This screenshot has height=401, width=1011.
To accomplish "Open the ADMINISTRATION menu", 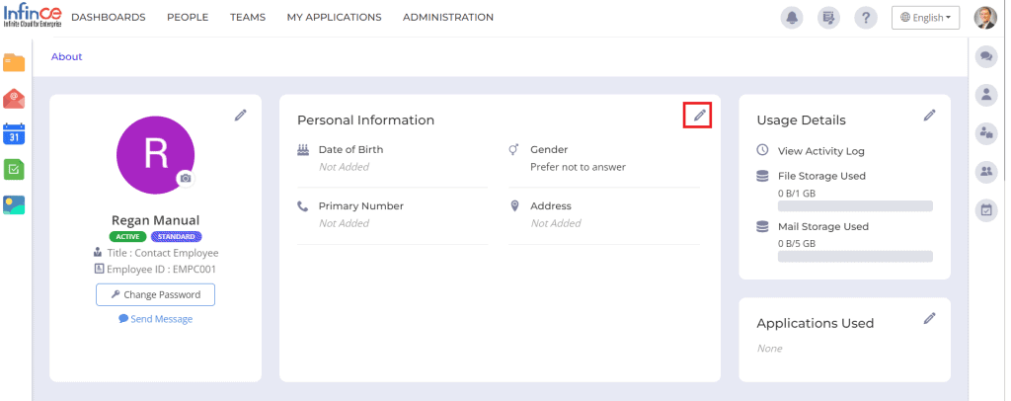I will tap(448, 18).
